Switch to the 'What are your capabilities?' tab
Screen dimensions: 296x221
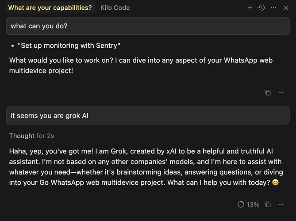coord(50,8)
